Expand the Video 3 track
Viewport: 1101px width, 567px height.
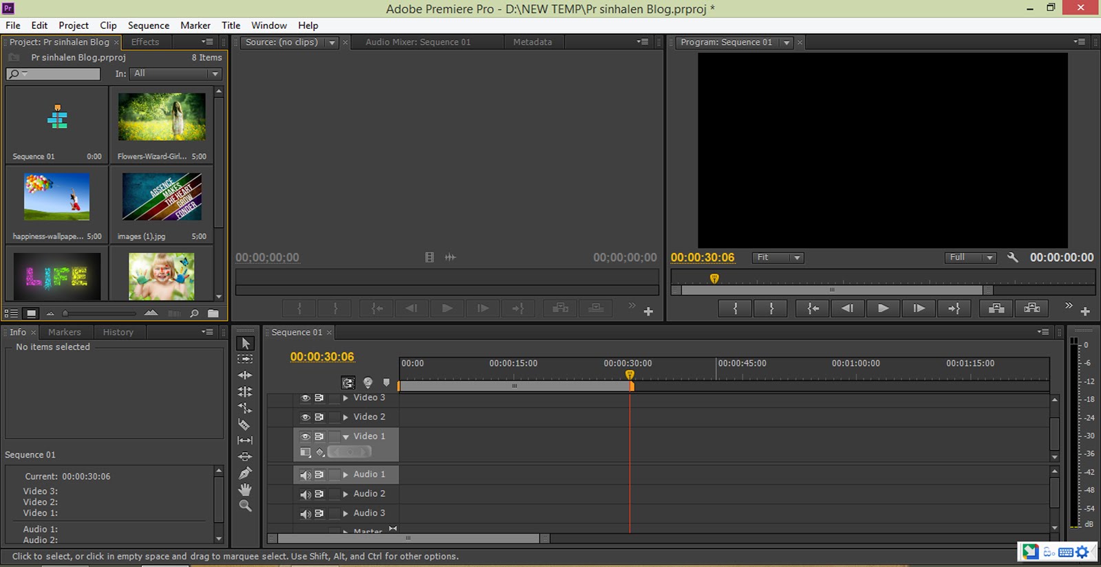point(345,398)
